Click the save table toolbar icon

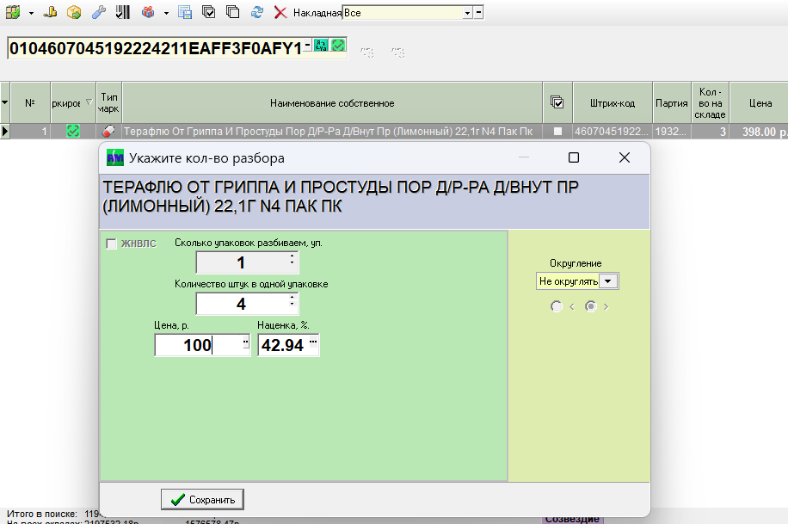point(184,12)
